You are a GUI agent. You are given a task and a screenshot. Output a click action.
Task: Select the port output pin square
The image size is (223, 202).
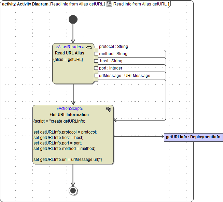point(96,72)
